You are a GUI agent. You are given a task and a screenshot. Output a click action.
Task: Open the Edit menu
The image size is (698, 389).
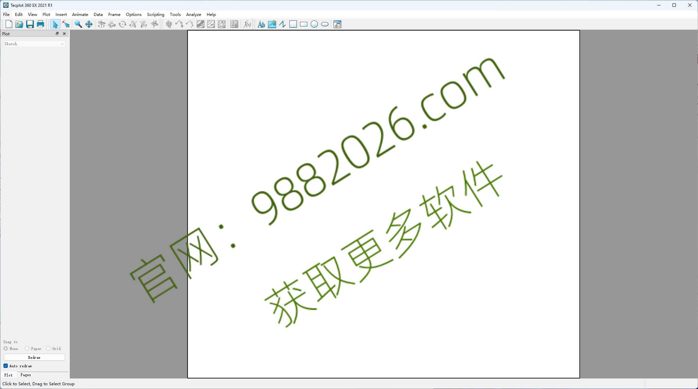point(19,15)
